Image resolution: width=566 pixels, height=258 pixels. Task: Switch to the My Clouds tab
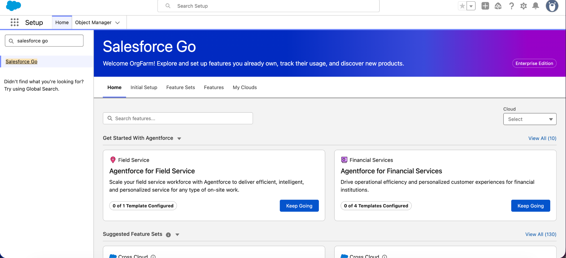point(245,87)
